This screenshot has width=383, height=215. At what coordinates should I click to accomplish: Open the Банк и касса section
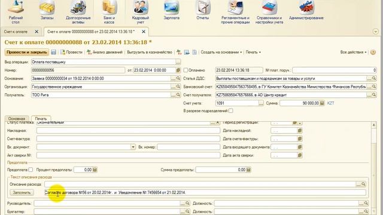pyautogui.click(x=109, y=12)
